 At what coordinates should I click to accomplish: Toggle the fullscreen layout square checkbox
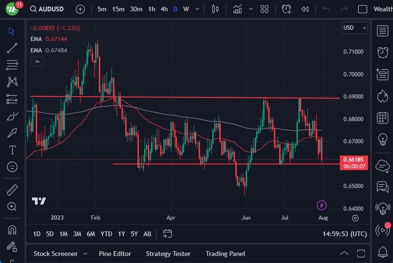(362, 9)
